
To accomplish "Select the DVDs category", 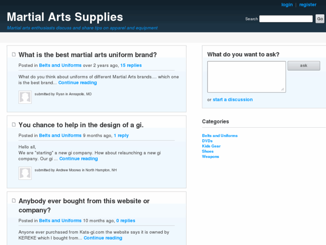I will point(207,141).
